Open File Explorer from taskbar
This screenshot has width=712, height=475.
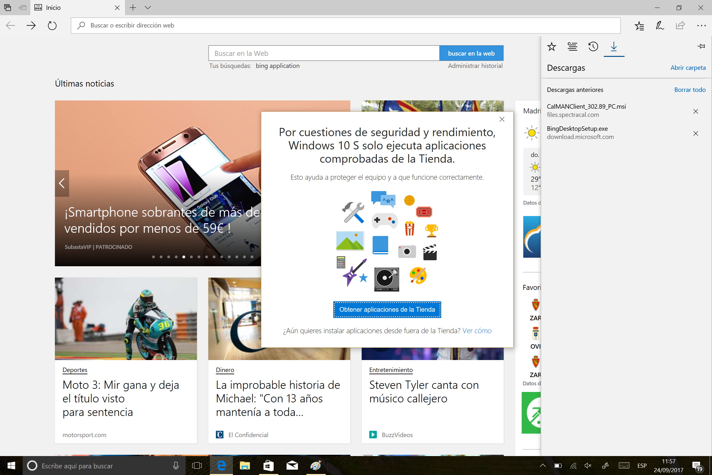(x=245, y=466)
